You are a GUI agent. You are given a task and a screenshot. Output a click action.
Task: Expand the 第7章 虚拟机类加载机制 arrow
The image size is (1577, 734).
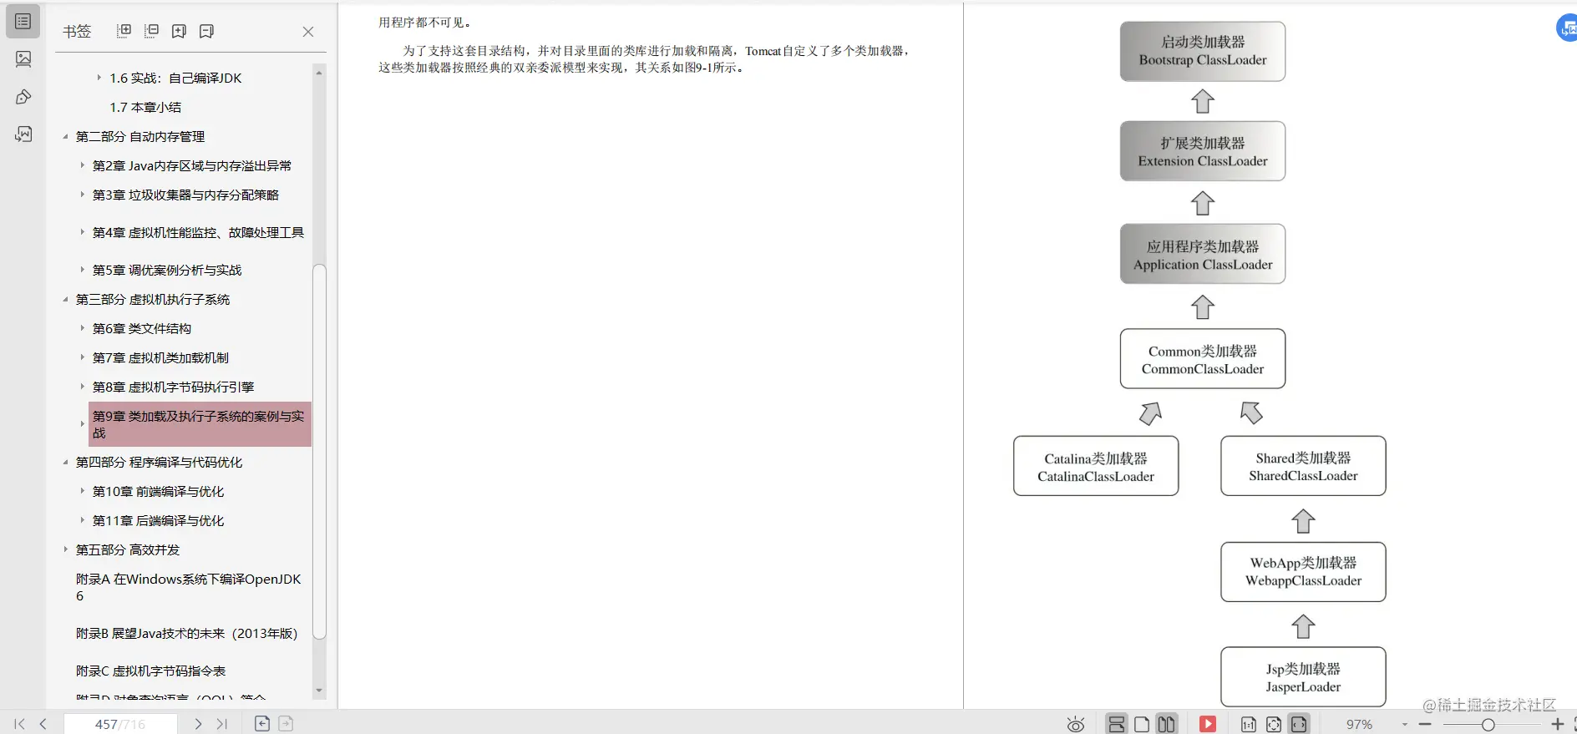pyautogui.click(x=82, y=357)
